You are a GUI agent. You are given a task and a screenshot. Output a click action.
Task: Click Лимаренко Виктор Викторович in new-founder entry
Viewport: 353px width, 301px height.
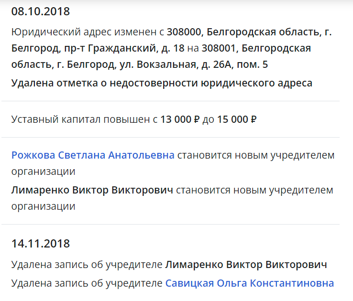coord(92,190)
